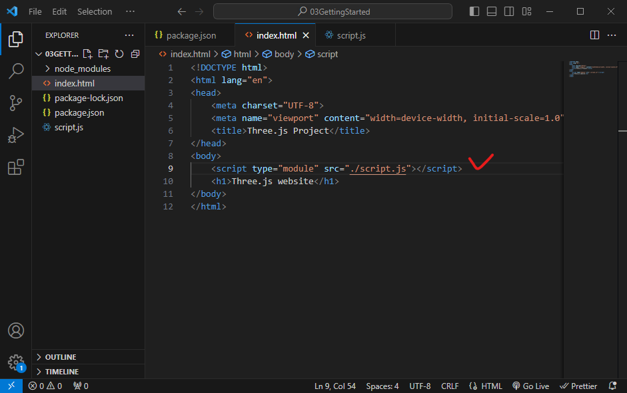Open package.json in the Explorer tree
Screen dimensions: 627x393
[x=88, y=113]
